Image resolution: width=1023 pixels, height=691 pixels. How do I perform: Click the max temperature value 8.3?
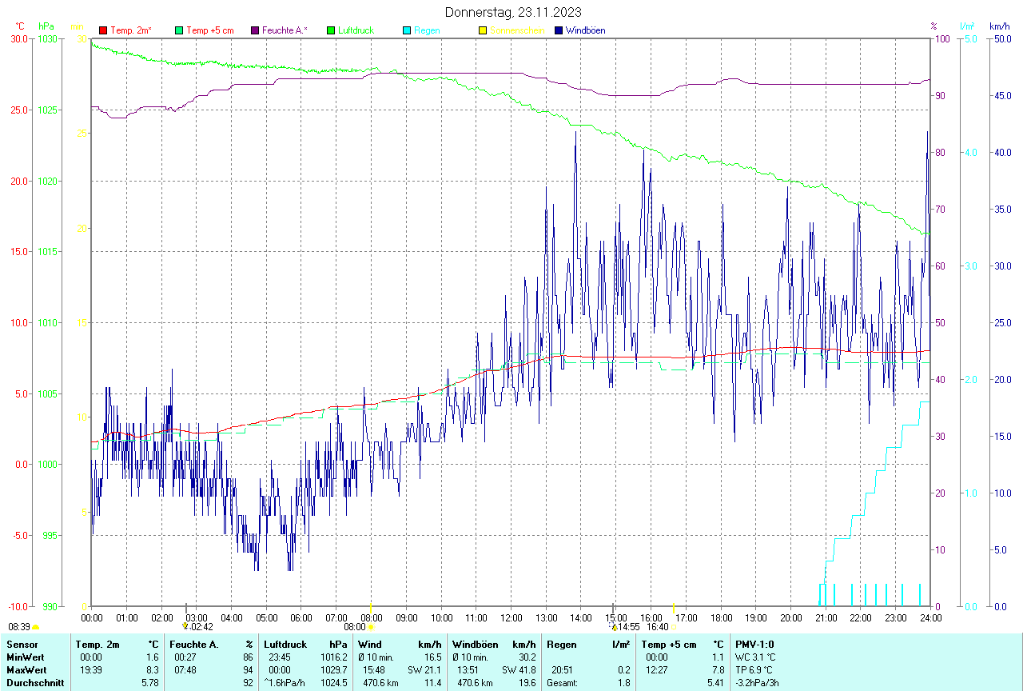[x=153, y=670]
